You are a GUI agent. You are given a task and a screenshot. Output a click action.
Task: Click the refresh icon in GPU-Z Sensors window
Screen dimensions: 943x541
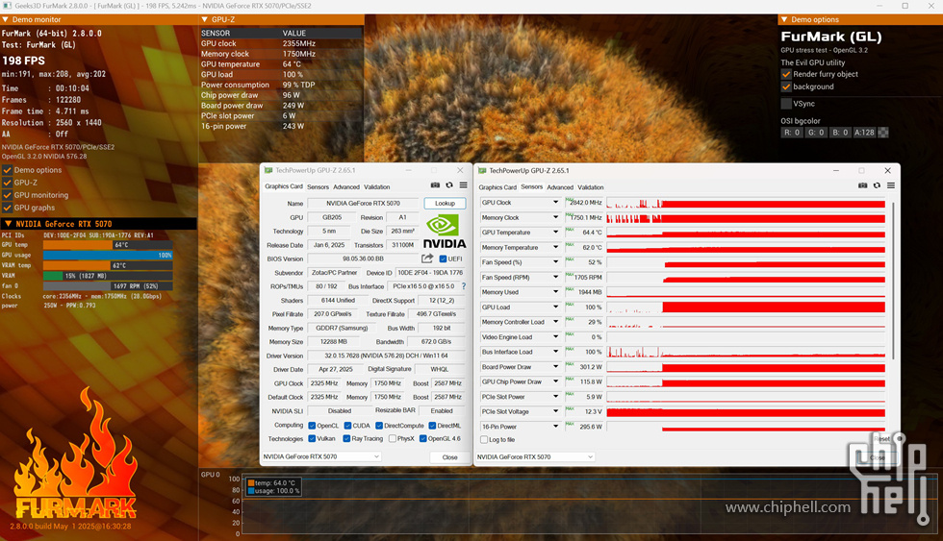click(877, 185)
